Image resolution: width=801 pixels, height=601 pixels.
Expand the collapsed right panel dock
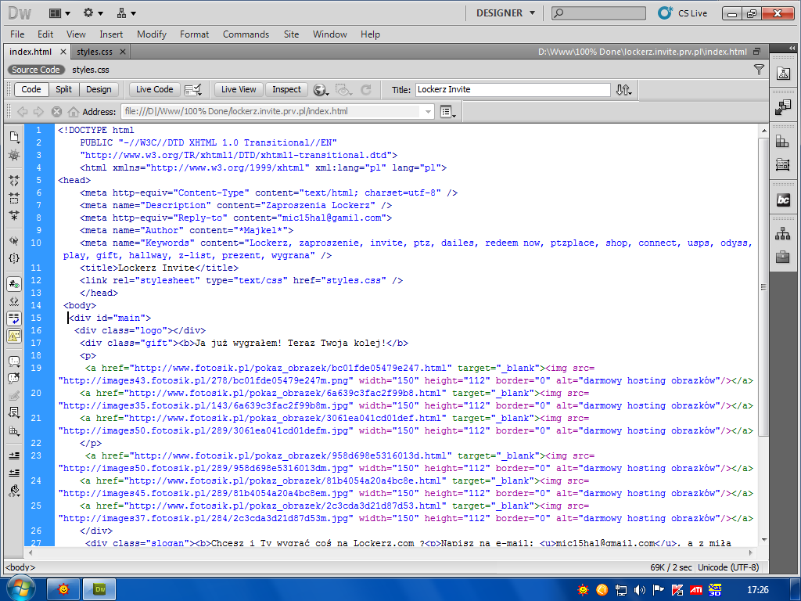[x=792, y=48]
